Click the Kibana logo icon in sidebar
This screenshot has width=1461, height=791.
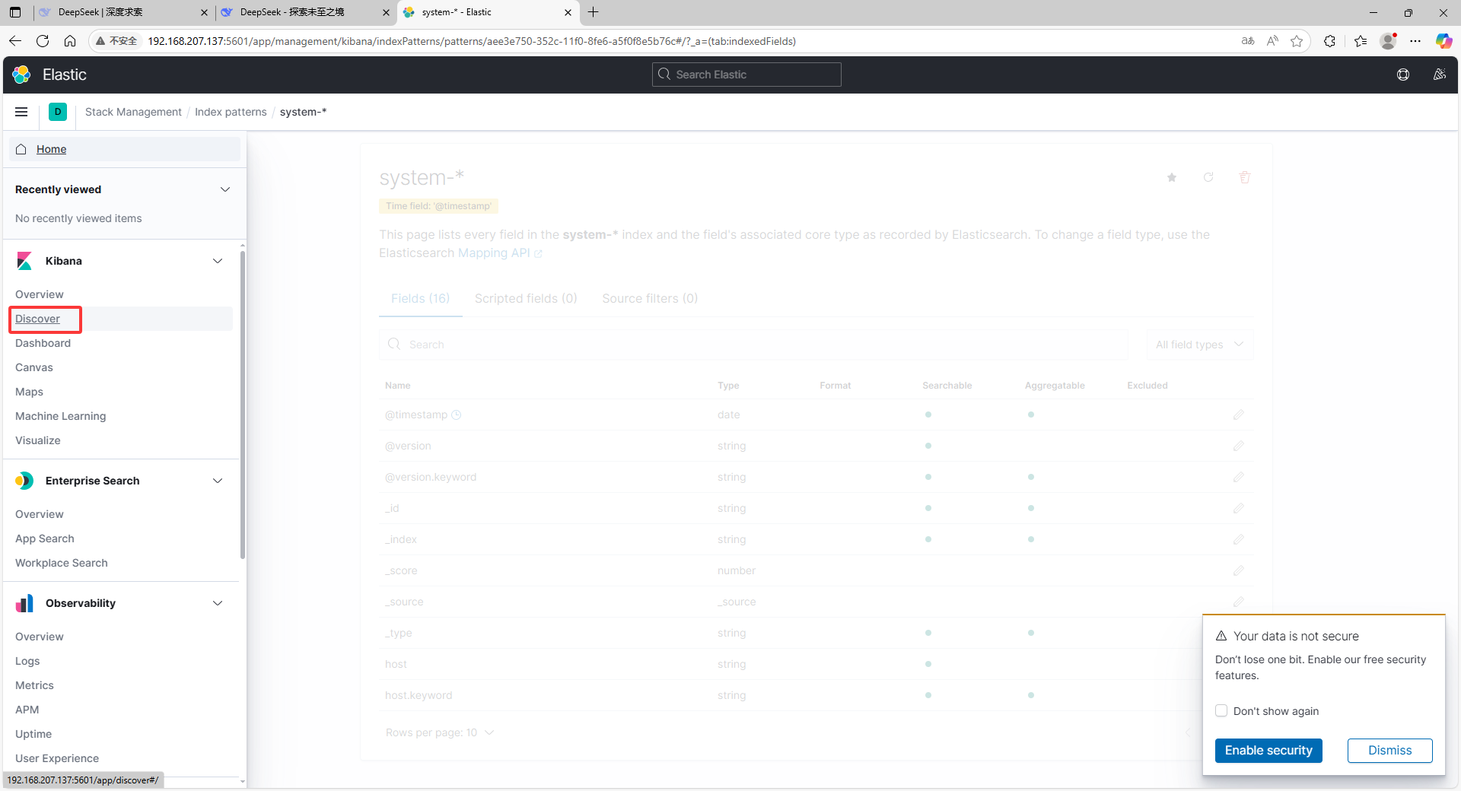point(24,261)
